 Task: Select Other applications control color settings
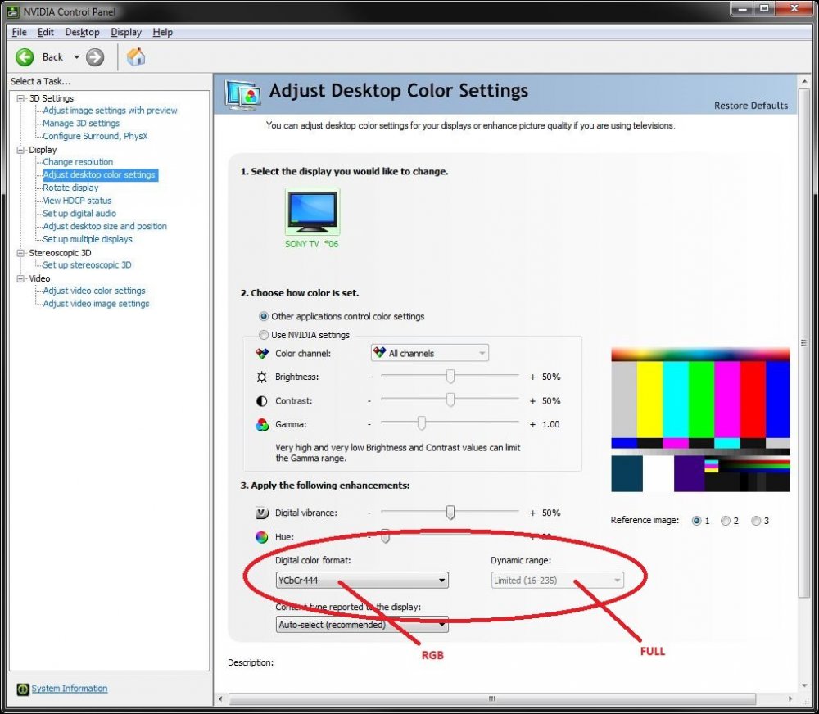[x=264, y=317]
